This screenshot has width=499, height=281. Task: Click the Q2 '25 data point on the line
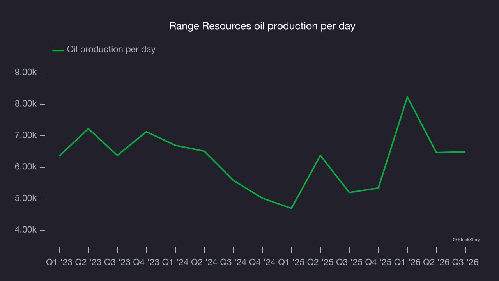(320, 155)
